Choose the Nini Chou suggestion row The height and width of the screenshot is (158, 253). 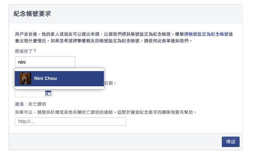point(59,79)
